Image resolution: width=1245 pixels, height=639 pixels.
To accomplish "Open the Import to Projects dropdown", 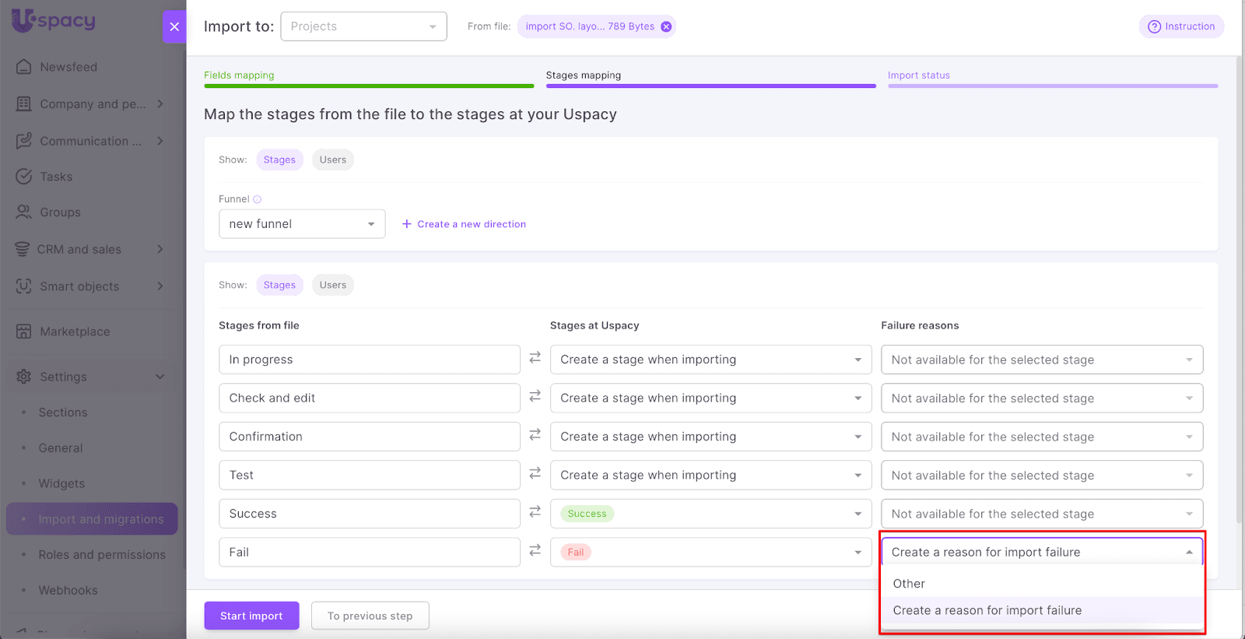I will [x=363, y=26].
